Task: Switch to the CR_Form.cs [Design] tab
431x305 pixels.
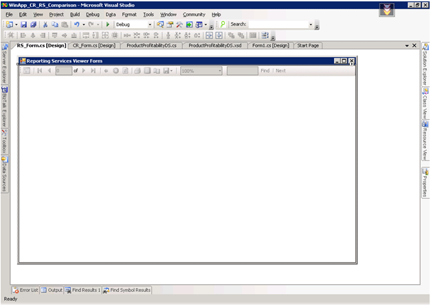Action: coord(94,45)
